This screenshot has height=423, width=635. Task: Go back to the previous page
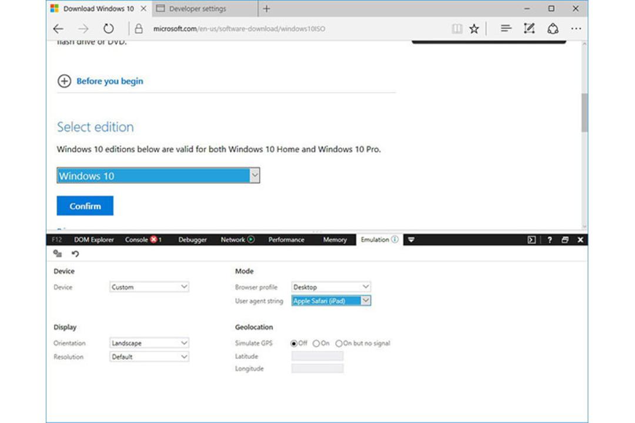coord(58,29)
